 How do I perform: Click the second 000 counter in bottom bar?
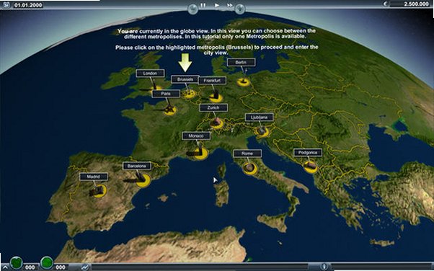pos(60,267)
